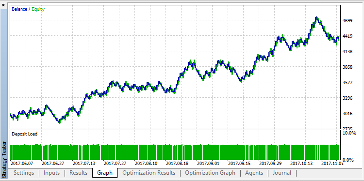
Task: Open the Optimization Results tab
Action: coord(149,173)
